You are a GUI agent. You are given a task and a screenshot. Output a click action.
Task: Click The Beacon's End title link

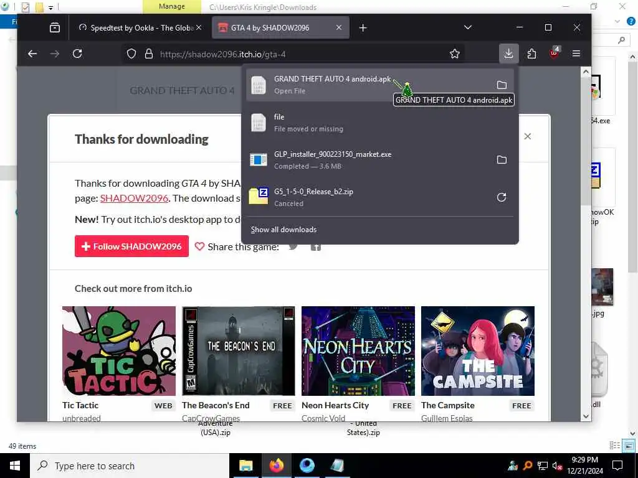[216, 405]
